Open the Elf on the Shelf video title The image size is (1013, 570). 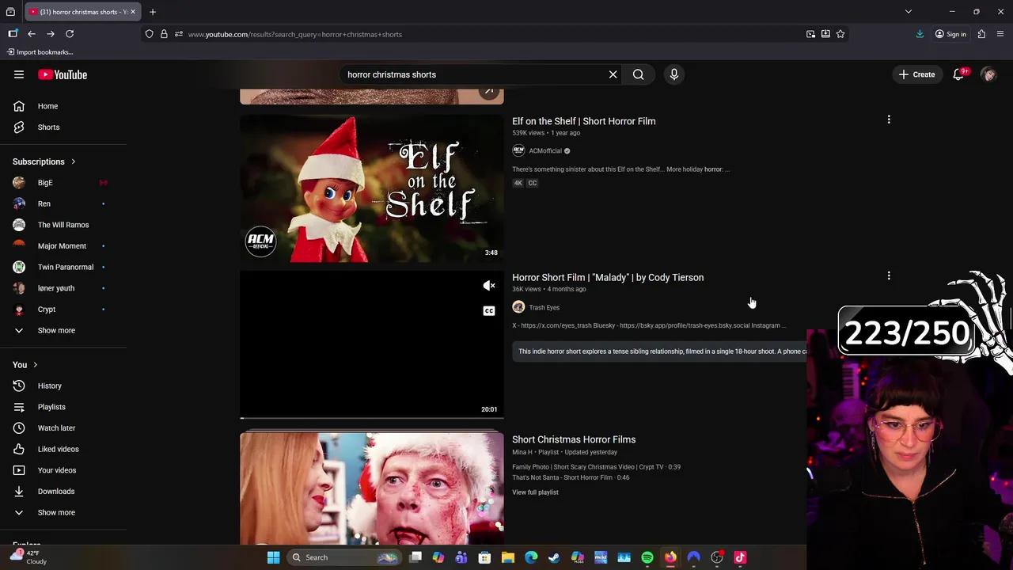point(584,121)
